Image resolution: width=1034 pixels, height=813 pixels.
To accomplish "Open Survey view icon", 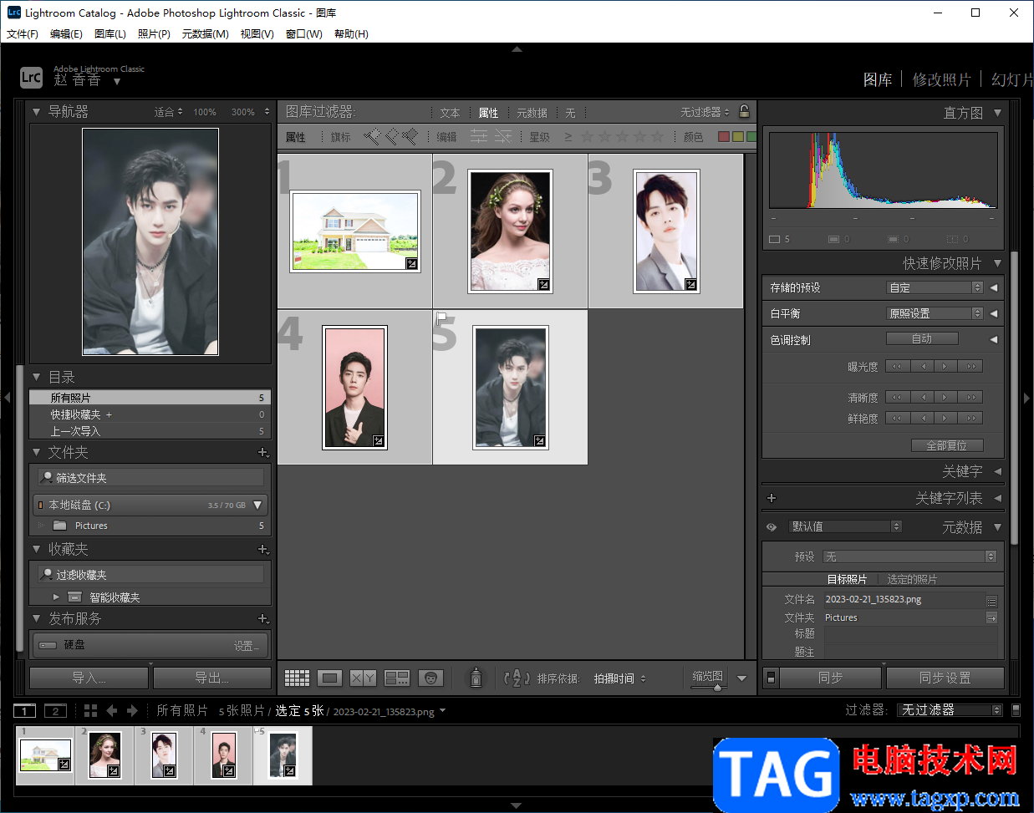I will (x=396, y=678).
